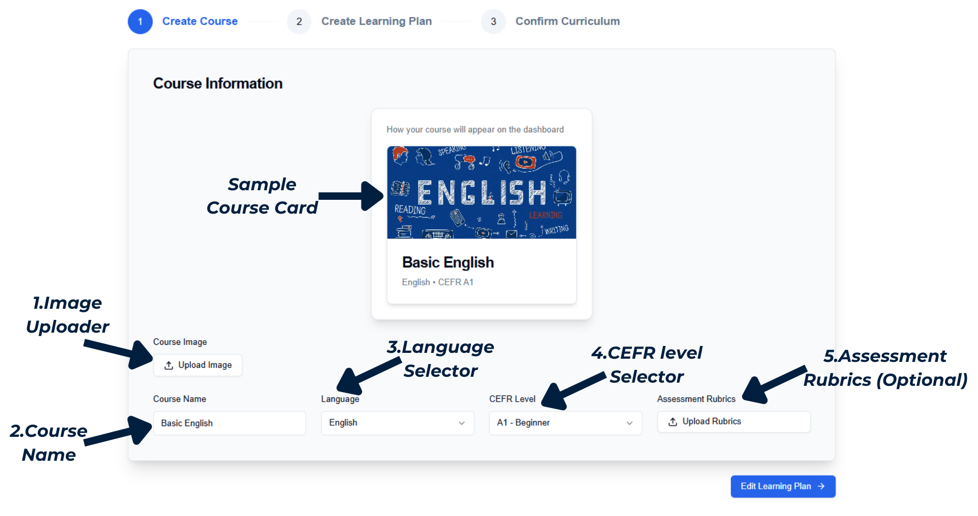The height and width of the screenshot is (516, 978).
Task: Click the step 3 circle icon
Action: pyautogui.click(x=493, y=22)
